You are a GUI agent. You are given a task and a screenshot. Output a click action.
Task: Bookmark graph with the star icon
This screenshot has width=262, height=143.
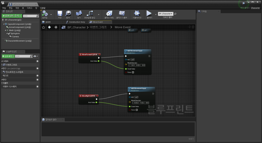[x=43, y=27]
